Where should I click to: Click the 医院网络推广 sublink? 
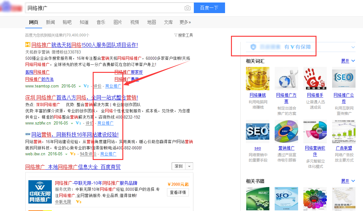[x=37, y=72]
